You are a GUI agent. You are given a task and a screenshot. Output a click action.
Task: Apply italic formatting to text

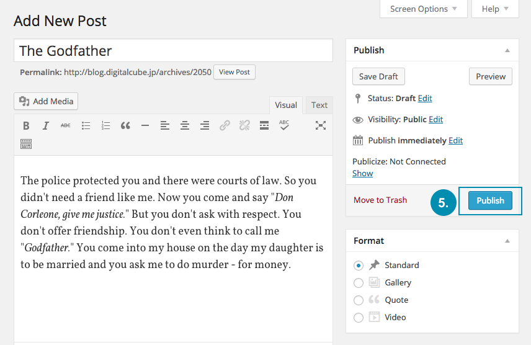click(45, 125)
